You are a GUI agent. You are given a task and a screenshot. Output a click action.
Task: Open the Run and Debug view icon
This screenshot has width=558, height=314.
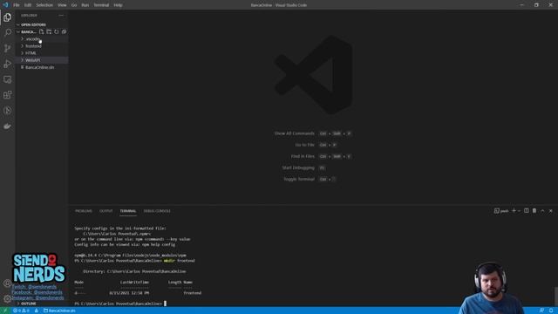8,64
